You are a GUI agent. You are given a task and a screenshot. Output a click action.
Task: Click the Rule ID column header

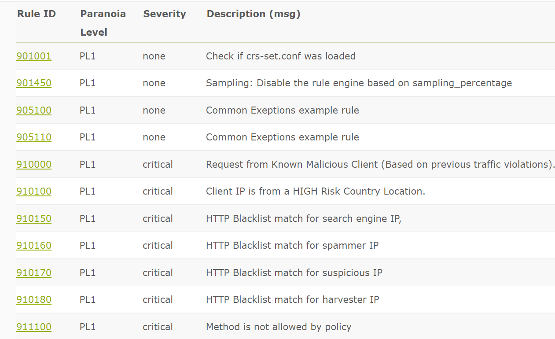pos(37,14)
